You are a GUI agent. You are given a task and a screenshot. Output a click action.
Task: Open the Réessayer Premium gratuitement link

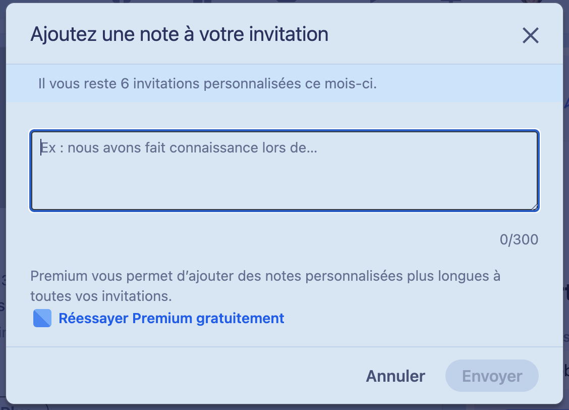tap(172, 319)
